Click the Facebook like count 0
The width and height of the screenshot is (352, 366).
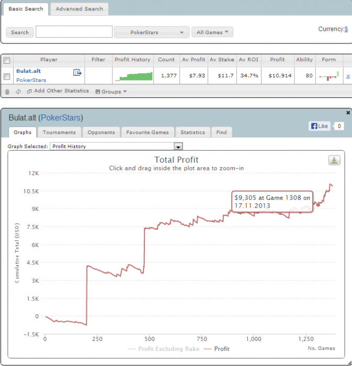339,126
